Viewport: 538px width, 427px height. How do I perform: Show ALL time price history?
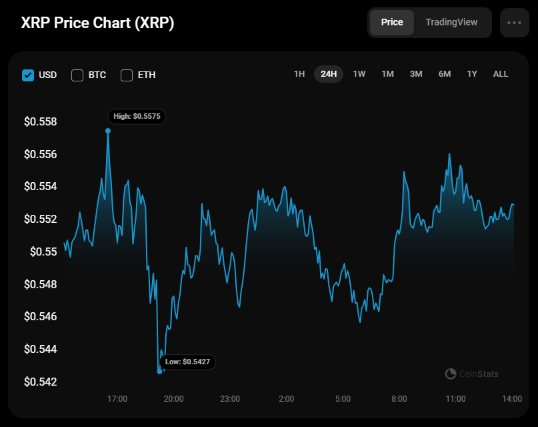501,74
